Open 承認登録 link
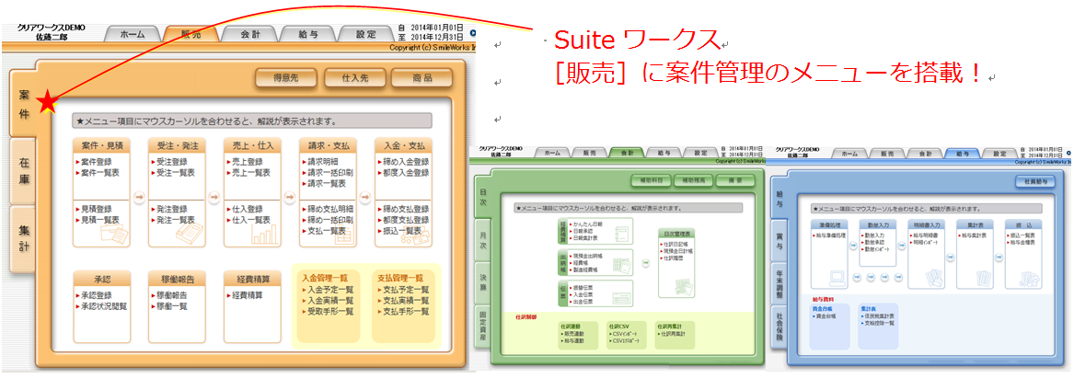The width and height of the screenshot is (1074, 378). [96, 295]
